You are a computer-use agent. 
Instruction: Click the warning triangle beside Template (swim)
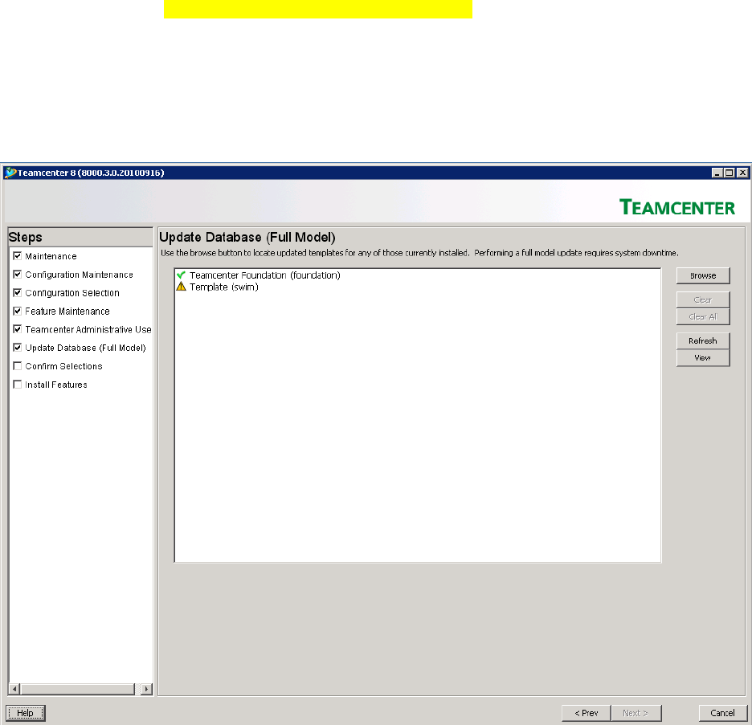(x=181, y=287)
